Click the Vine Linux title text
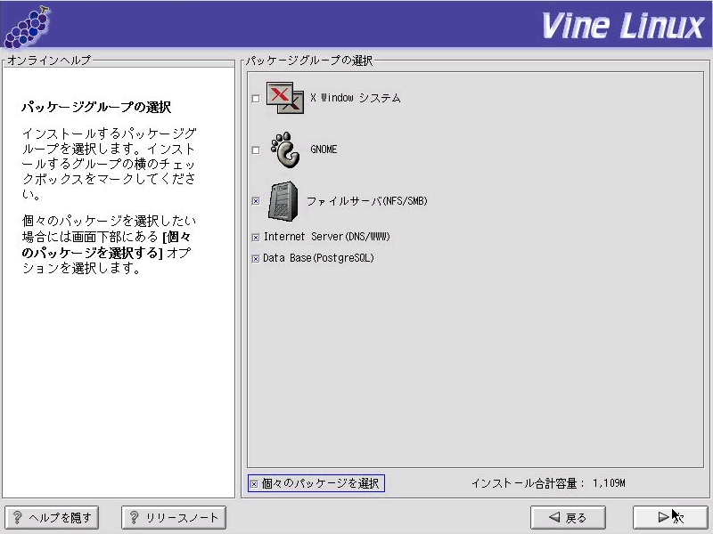713x534 pixels. pyautogui.click(x=623, y=26)
